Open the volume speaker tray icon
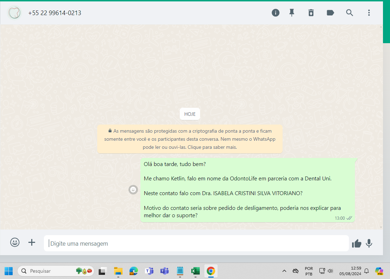This screenshot has width=390, height=279. pyautogui.click(x=330, y=271)
